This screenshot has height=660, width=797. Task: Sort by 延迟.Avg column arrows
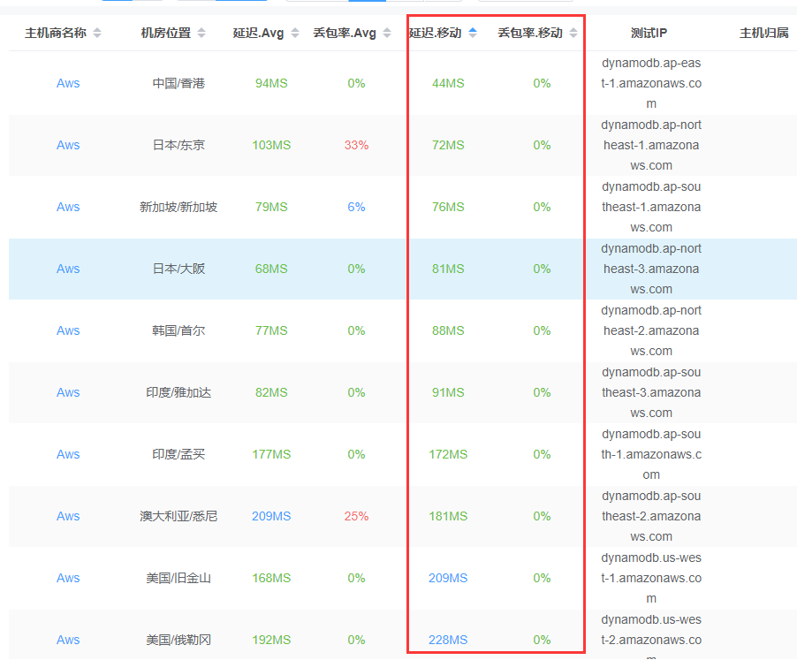(295, 33)
